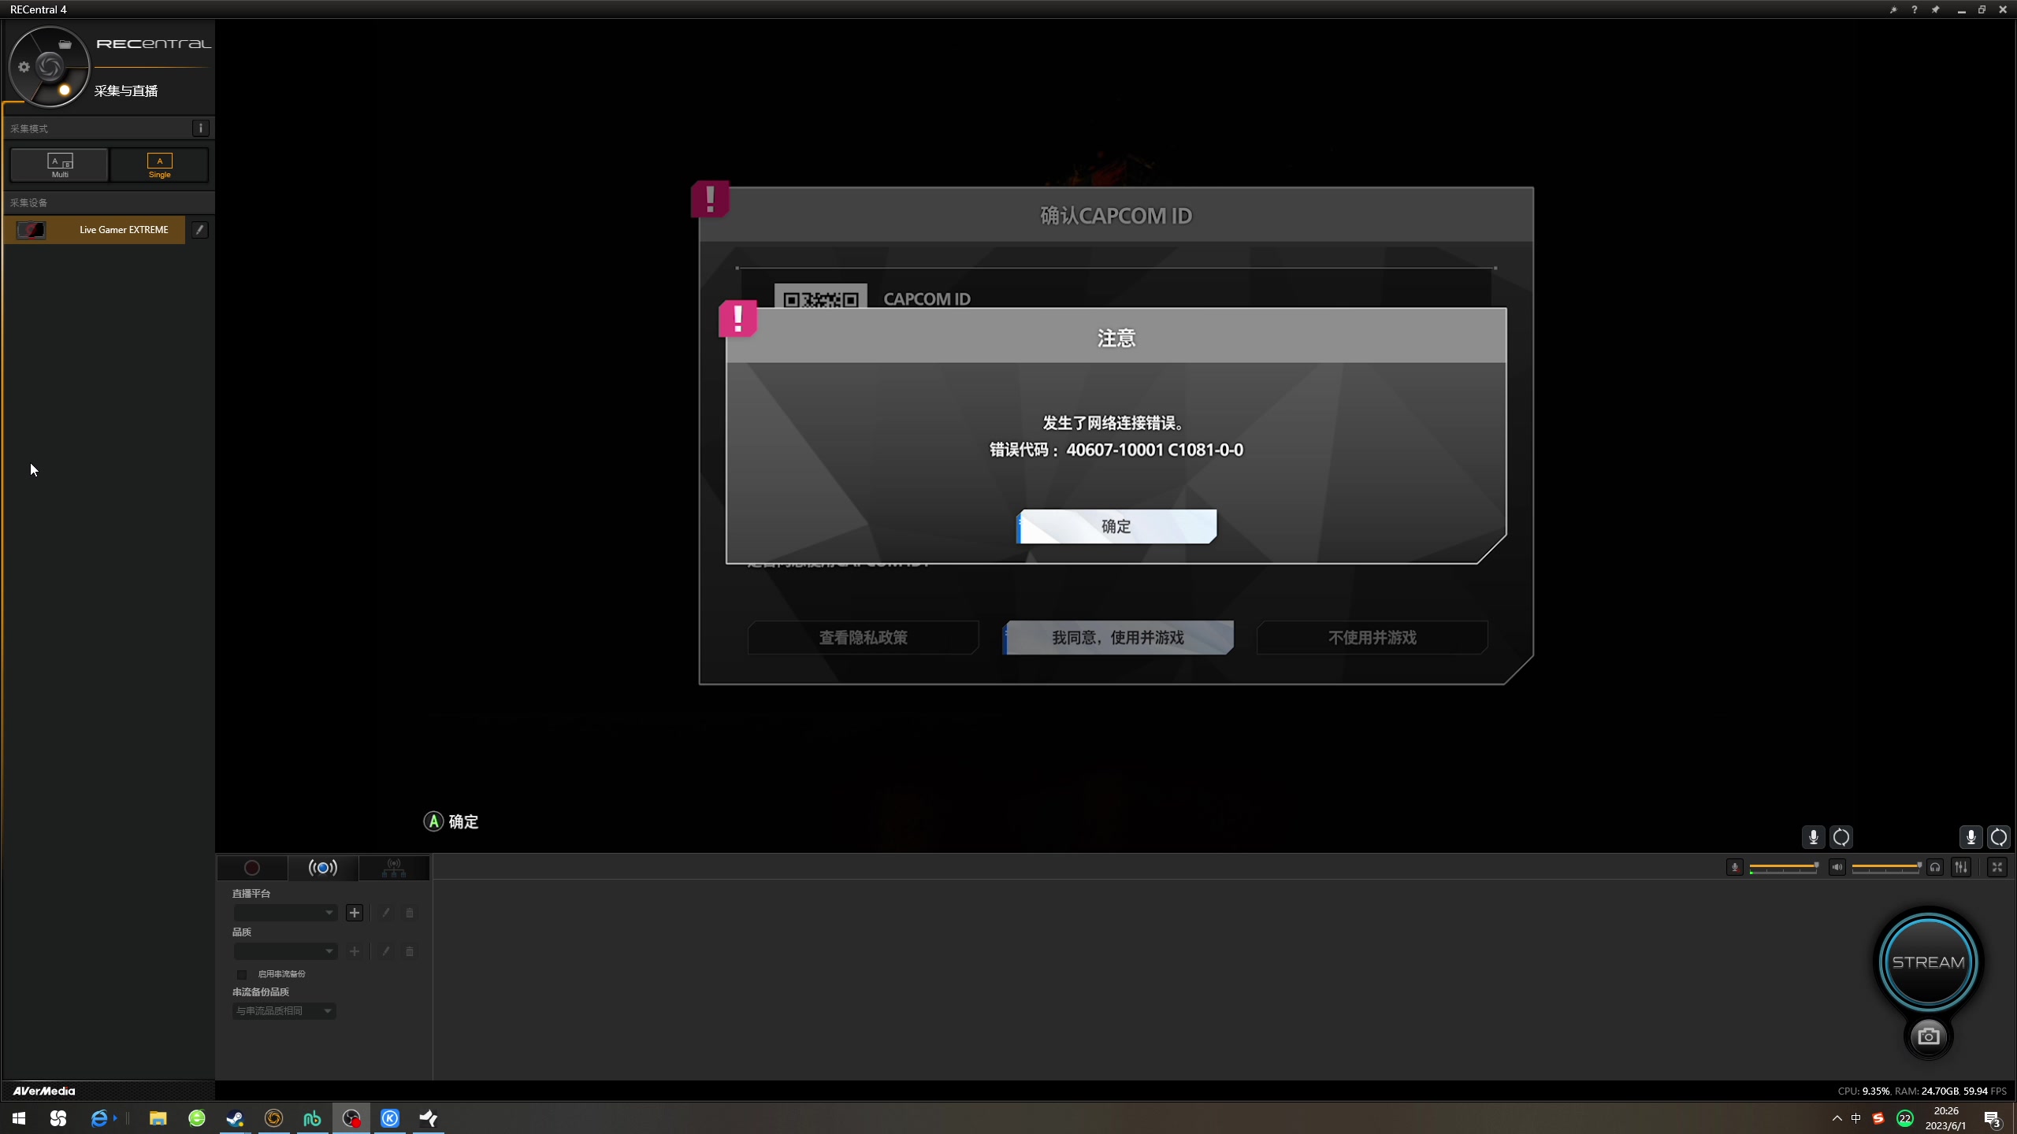2017x1134 pixels.
Task: Open the Windows Start menu
Action: click(19, 1118)
